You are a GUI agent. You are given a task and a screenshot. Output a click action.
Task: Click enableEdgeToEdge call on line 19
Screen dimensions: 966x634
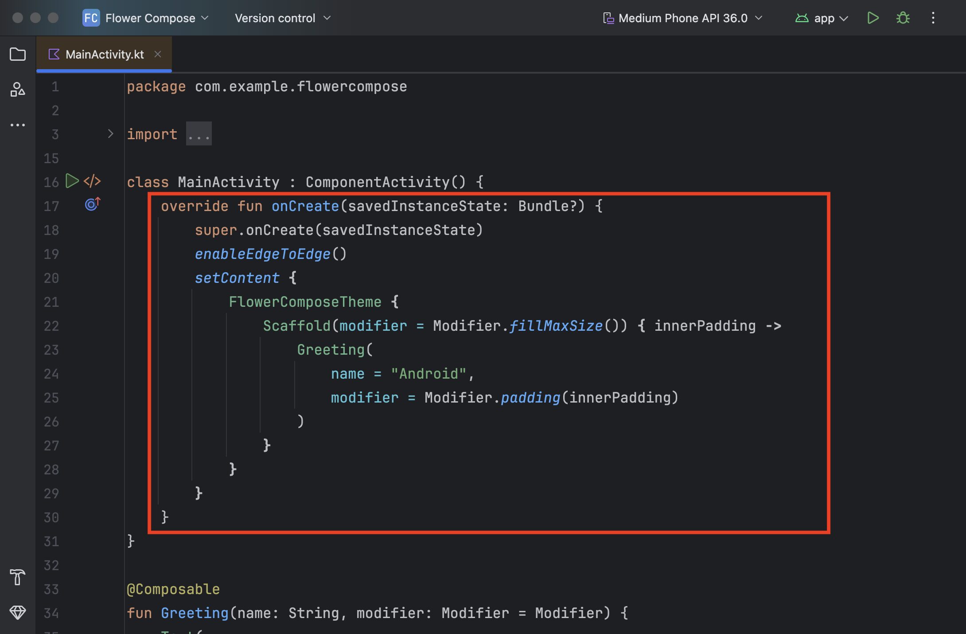click(x=263, y=254)
